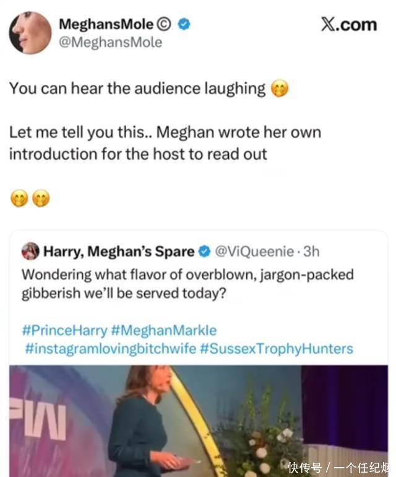Open the quoted tweet author's small avatar
This screenshot has width=396, height=477.
click(30, 252)
